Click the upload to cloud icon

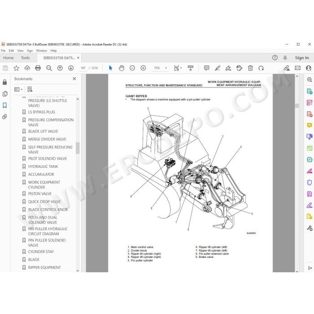coord(27,68)
